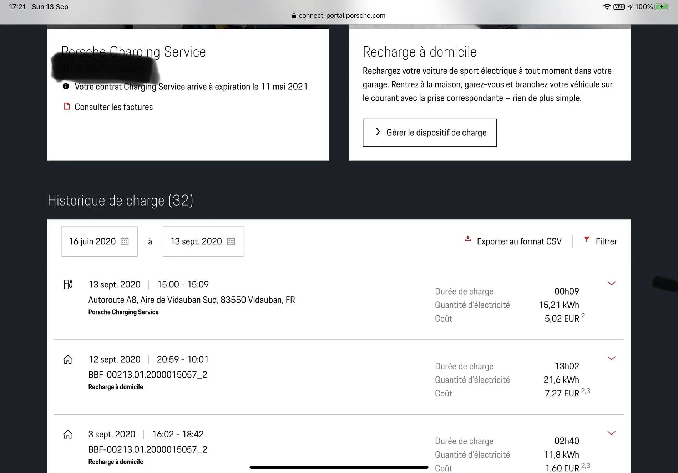Viewport: 678px width, 473px height.
Task: Click the 5,02 EUR cost value
Action: click(x=562, y=318)
